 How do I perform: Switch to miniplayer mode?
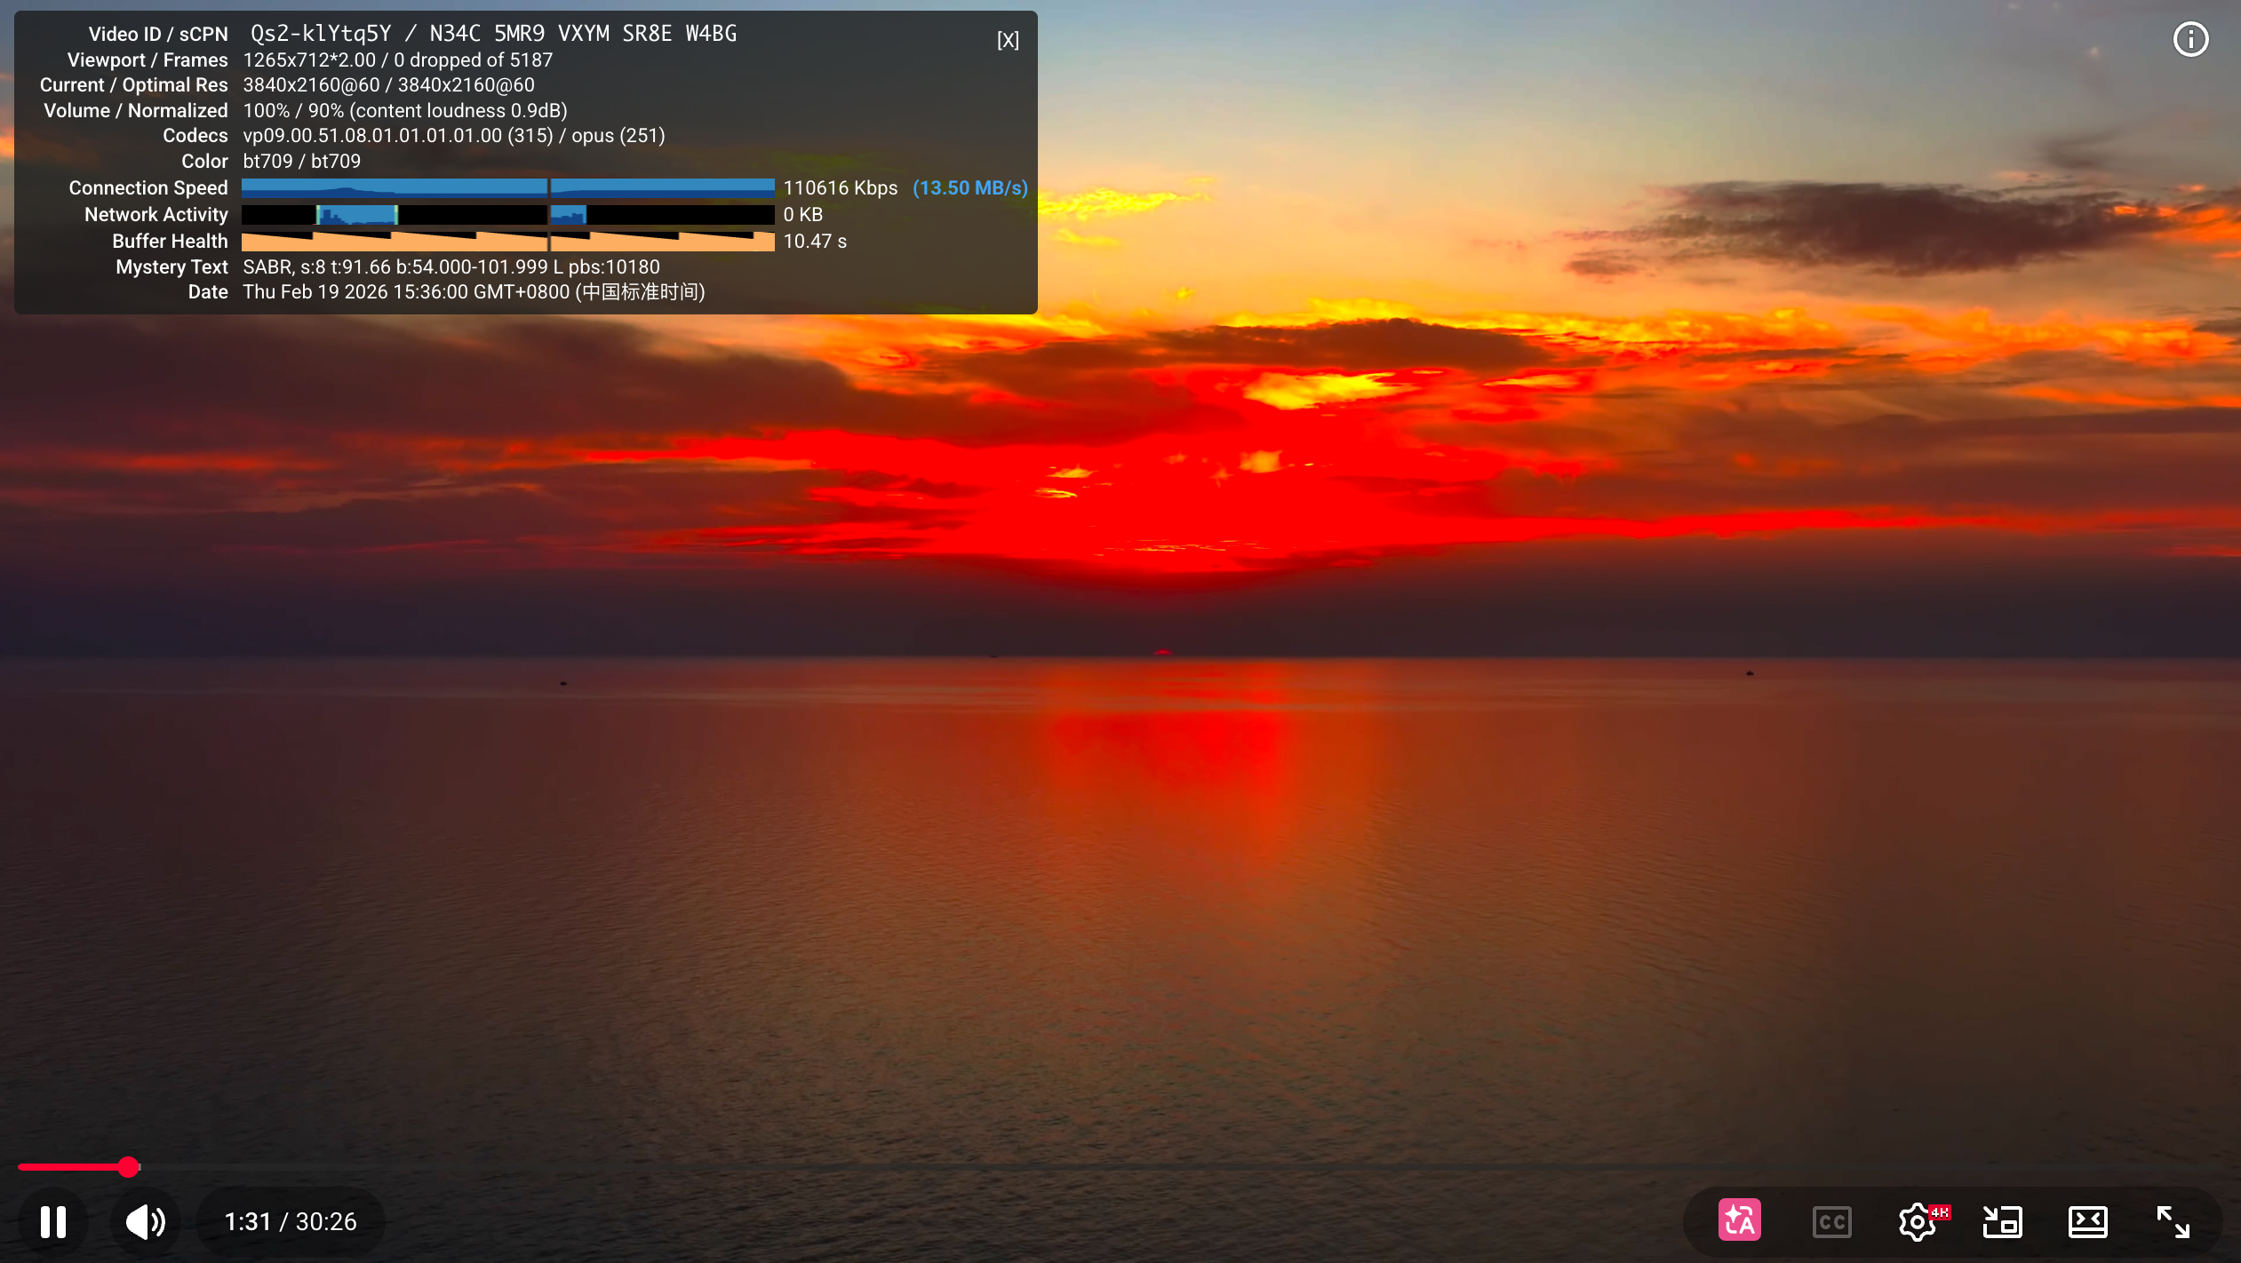click(2002, 1222)
